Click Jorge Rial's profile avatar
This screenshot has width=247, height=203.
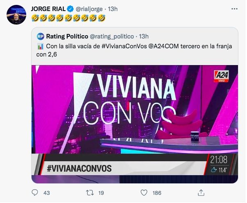click(x=16, y=15)
